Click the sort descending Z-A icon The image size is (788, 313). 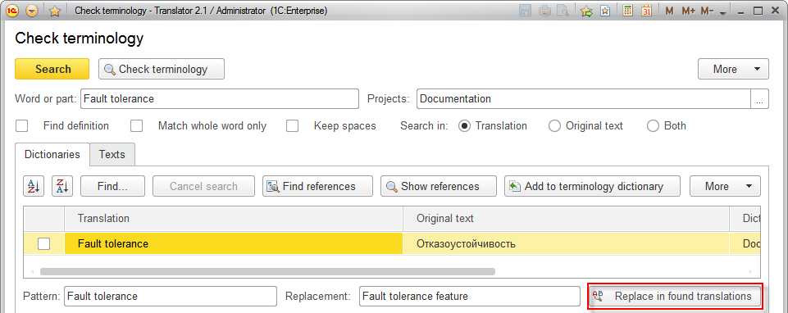tap(62, 186)
